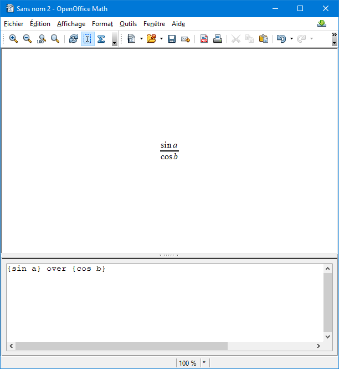Click the Open folder icon
Image resolution: width=339 pixels, height=369 pixels.
click(x=151, y=39)
